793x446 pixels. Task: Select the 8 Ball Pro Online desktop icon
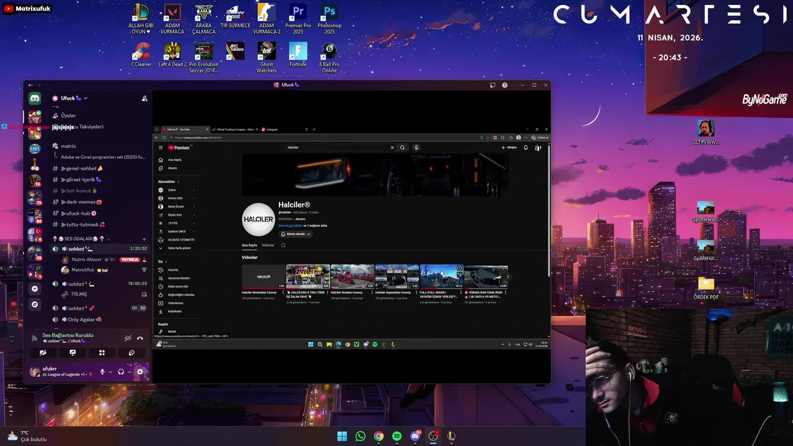point(330,58)
